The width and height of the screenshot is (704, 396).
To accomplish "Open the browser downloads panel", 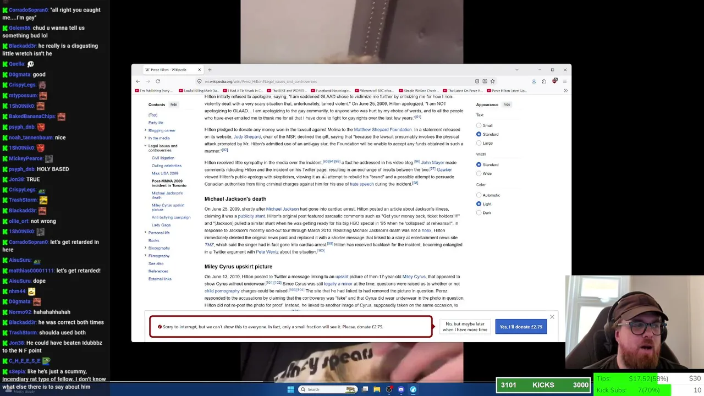I will 533,81.
